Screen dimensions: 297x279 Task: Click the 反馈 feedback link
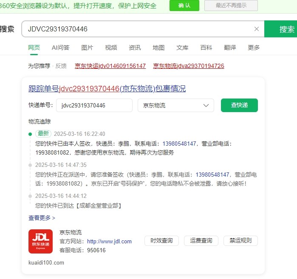click(61, 66)
